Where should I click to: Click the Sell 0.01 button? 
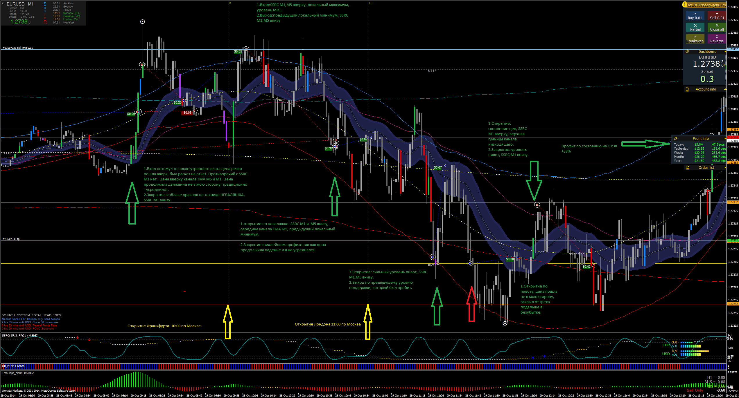point(717,16)
